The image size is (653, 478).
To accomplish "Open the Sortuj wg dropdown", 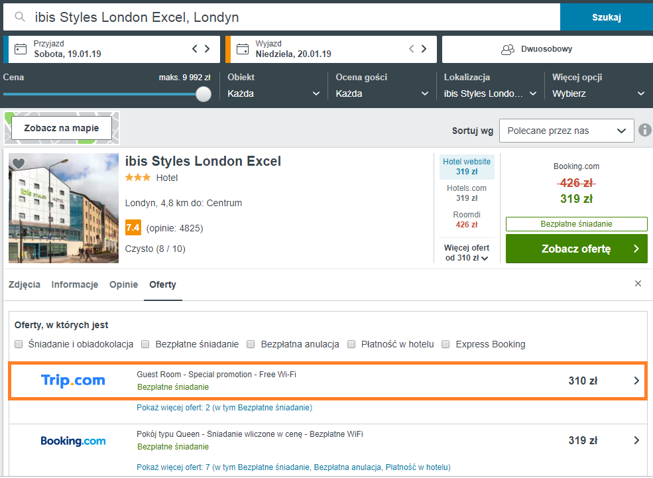I will coord(566,131).
